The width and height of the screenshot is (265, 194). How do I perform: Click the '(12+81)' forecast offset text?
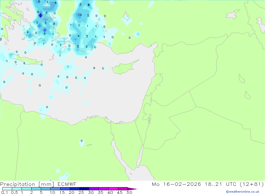tap(252, 184)
